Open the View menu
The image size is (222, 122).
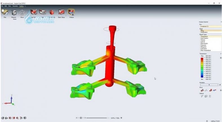(x=10, y=6)
